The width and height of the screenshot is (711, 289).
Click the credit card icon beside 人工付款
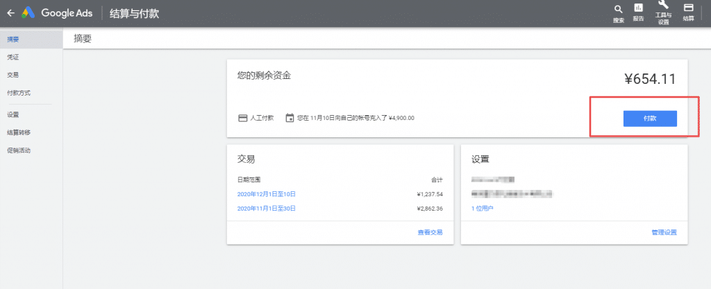pyautogui.click(x=242, y=118)
